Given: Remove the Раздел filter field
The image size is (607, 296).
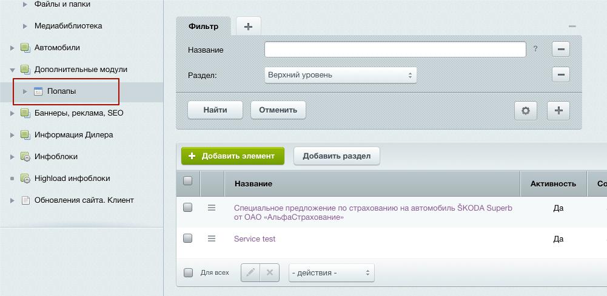Looking at the screenshot, I should pos(560,74).
